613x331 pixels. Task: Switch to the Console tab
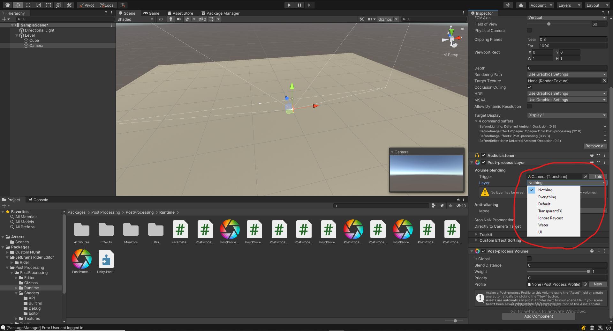pyautogui.click(x=38, y=200)
